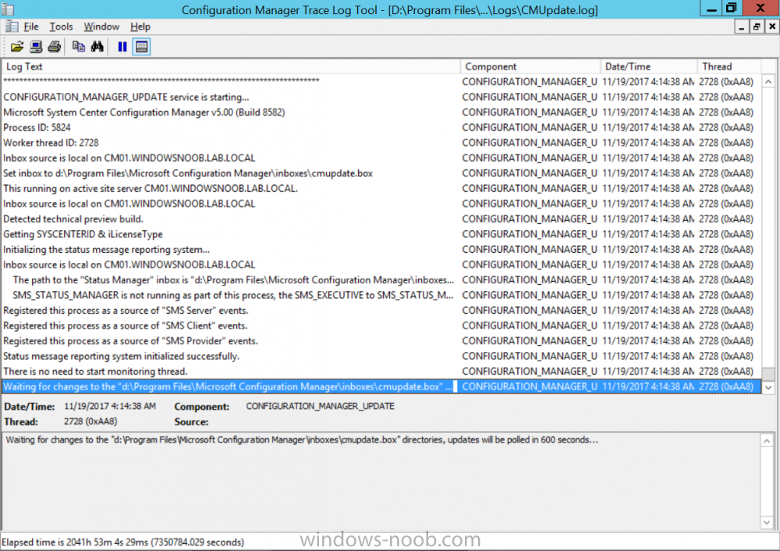Select 'Initializing the status message reporting system...' row

coord(381,250)
